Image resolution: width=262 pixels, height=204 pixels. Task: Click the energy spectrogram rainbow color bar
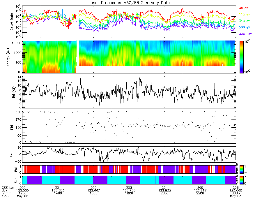[x=241, y=57]
